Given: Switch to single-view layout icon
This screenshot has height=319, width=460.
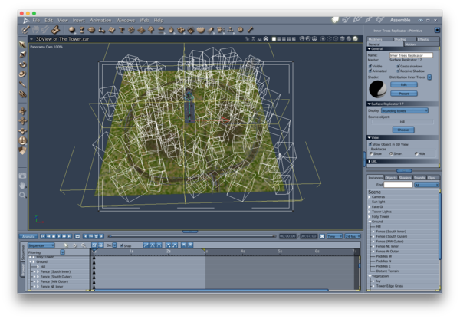Looking at the screenshot, I should pos(274,39).
